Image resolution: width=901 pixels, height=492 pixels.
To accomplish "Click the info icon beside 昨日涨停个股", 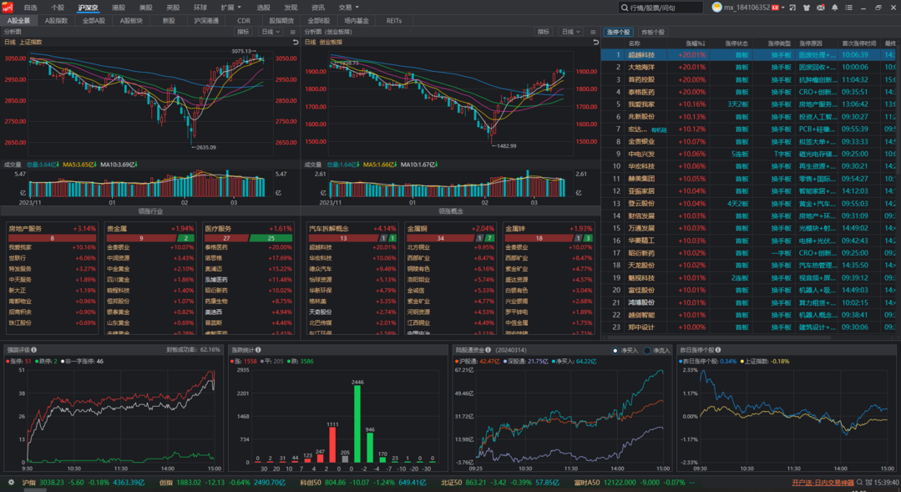I will point(718,349).
